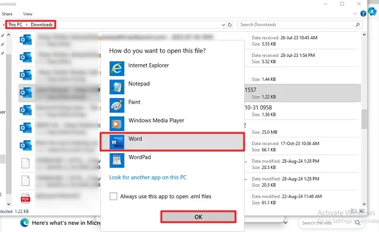Click the top pinned quick access pin
The width and height of the screenshot is (379, 232).
tap(2, 36)
